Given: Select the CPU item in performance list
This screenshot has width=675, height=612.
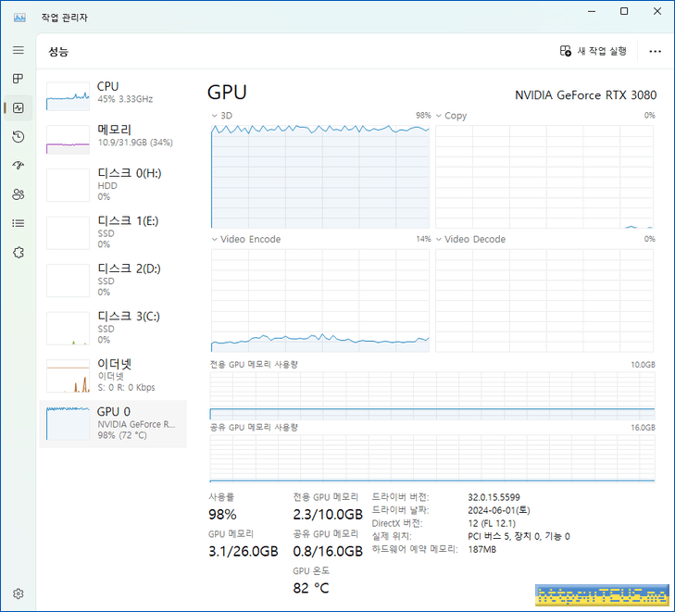Looking at the screenshot, I should (x=112, y=93).
